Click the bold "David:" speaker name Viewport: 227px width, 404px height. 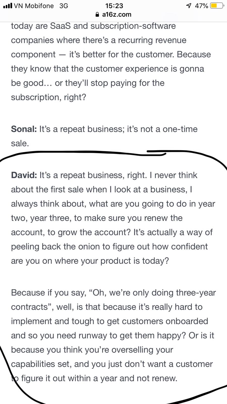pos(24,175)
